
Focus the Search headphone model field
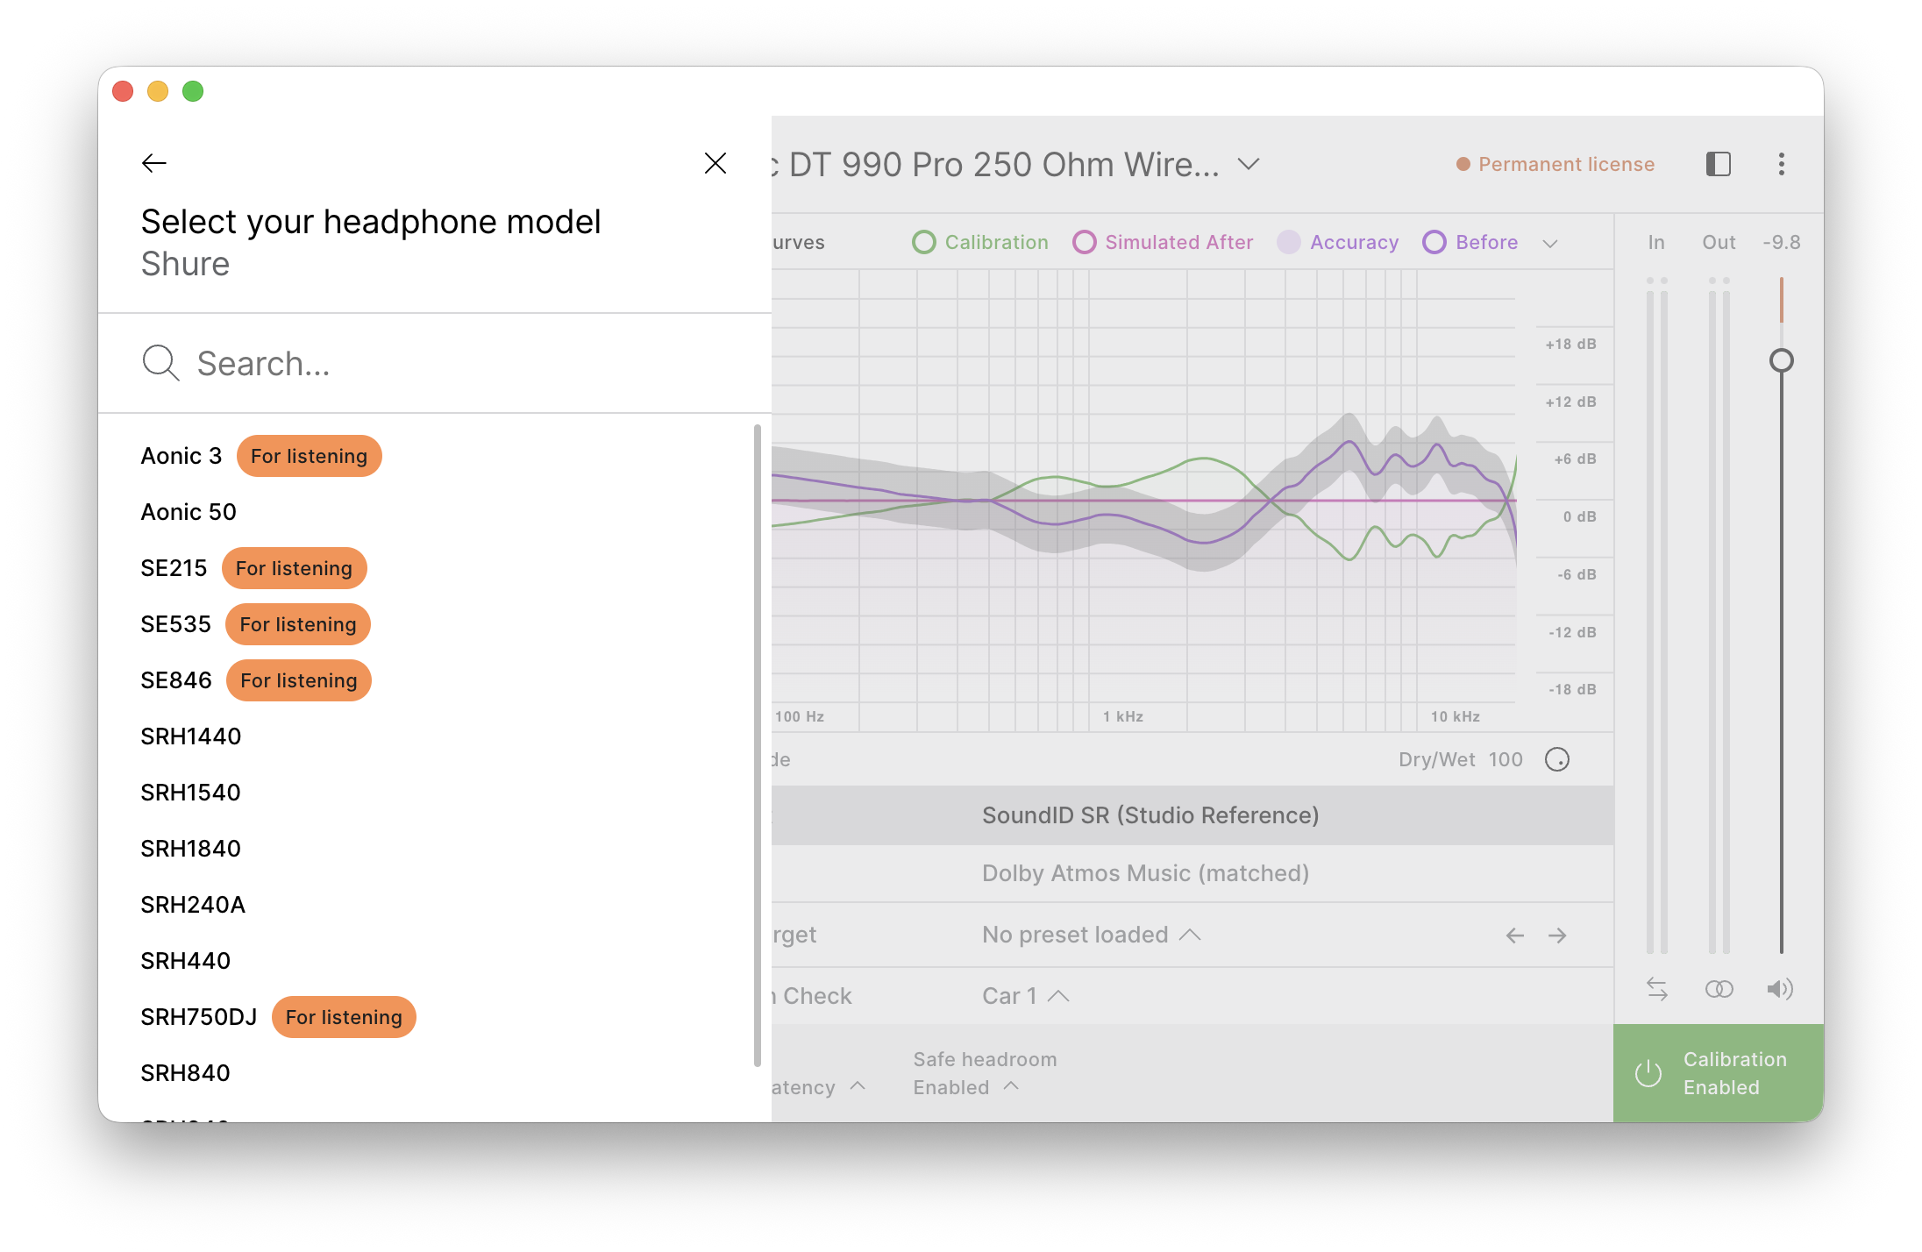tap(435, 363)
